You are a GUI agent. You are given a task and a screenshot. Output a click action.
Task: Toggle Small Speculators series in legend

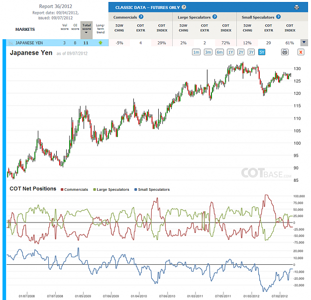(x=152, y=190)
